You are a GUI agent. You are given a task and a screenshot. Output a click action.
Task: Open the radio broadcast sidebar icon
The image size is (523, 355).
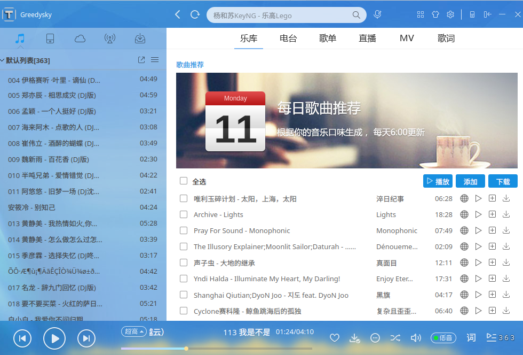click(x=110, y=38)
